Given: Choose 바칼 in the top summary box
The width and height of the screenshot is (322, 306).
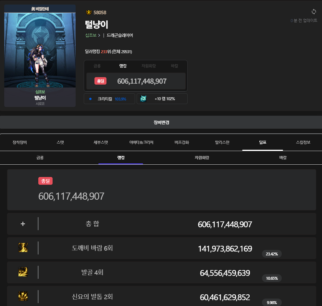Looking at the screenshot, I should 175,66.
